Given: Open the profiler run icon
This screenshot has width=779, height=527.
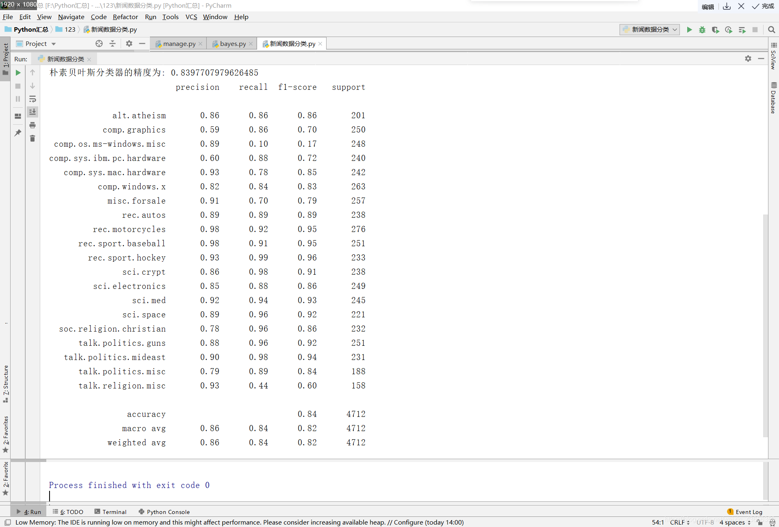Looking at the screenshot, I should (729, 30).
